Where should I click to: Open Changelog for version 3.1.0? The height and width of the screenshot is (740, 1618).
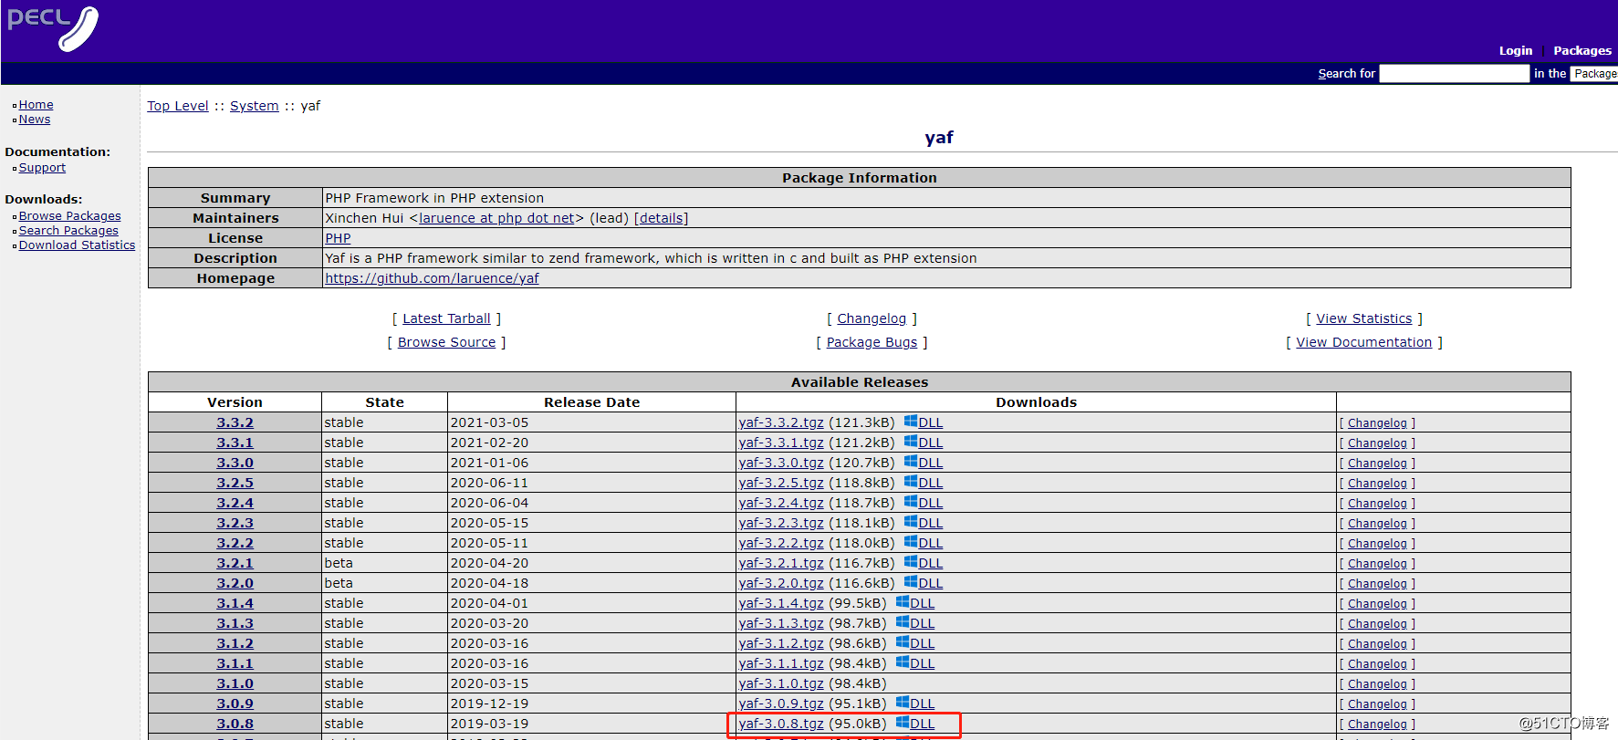(x=1377, y=684)
